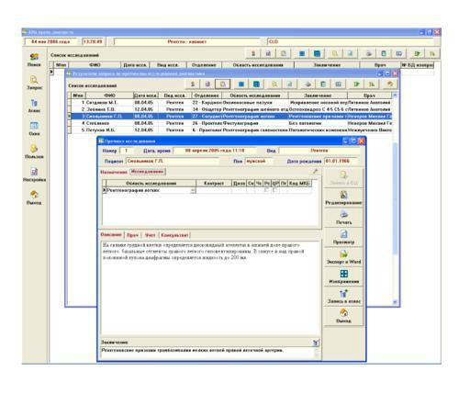Click the vertical scrollbar track of the query results list

(x=395, y=199)
